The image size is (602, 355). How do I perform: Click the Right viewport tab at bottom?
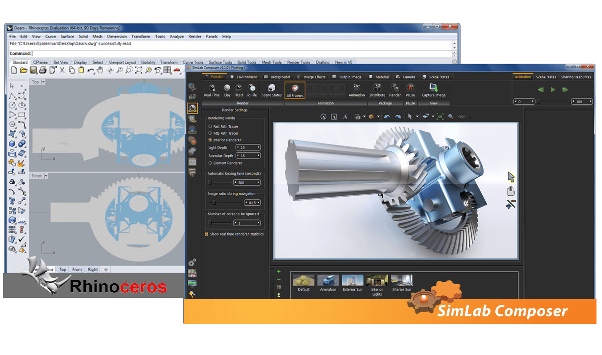coord(93,270)
